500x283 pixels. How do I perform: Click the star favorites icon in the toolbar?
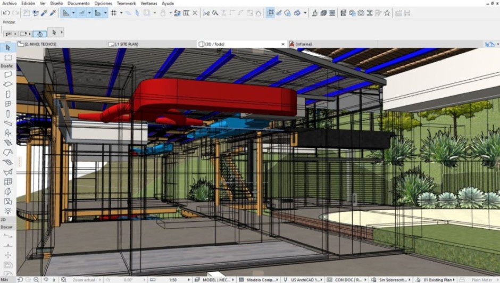[x=387, y=13]
